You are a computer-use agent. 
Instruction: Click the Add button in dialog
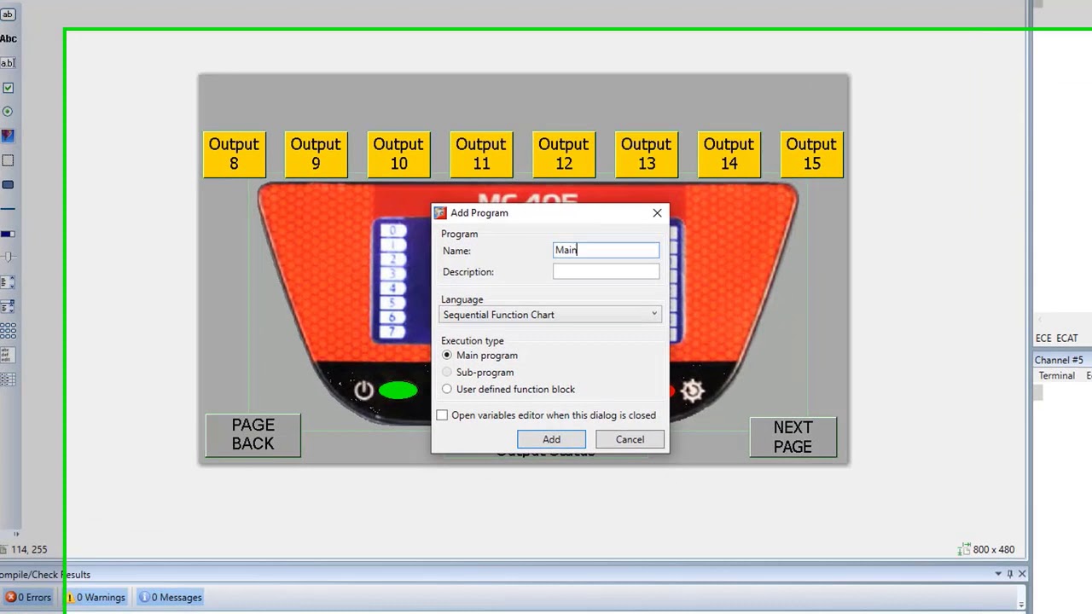551,439
